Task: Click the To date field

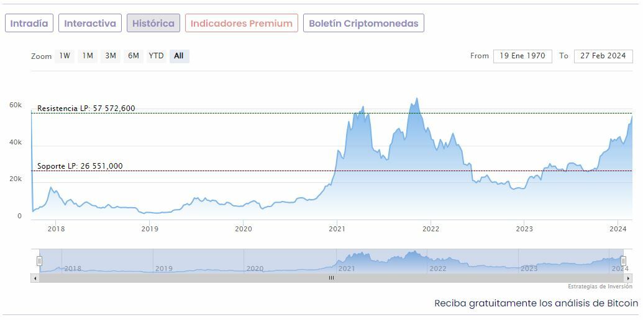Action: (603, 56)
